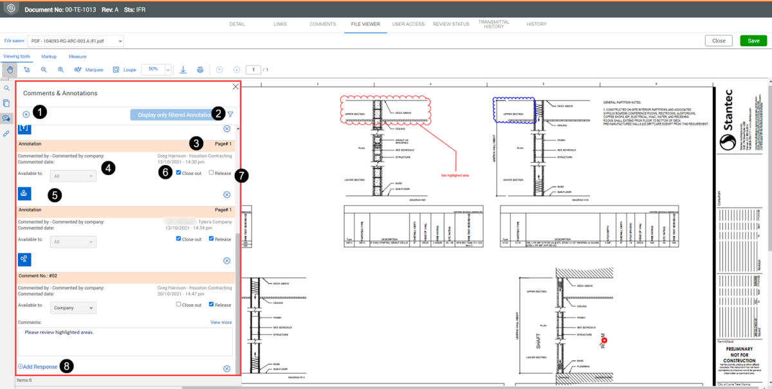The height and width of the screenshot is (389, 772).
Task: Open the search panel in the sidebar
Action: (6, 88)
